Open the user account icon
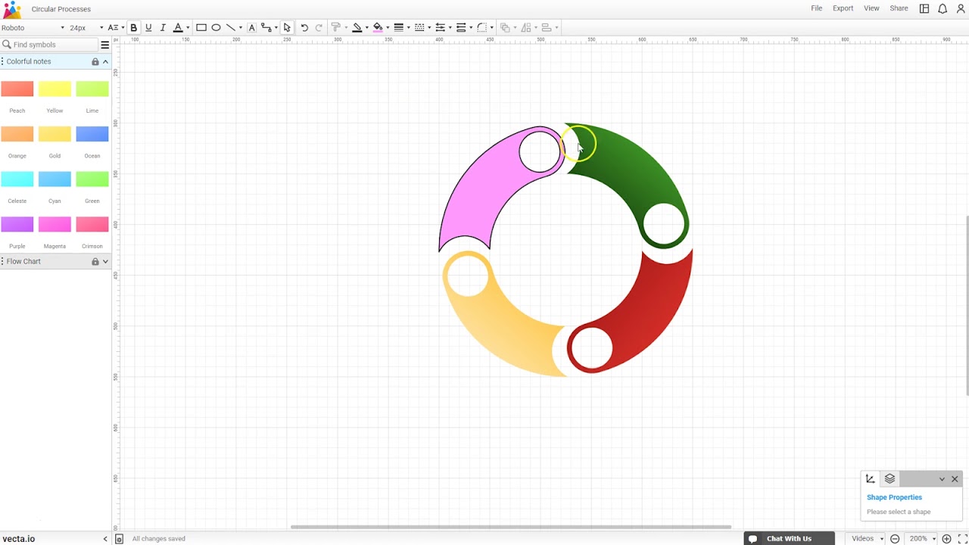This screenshot has width=969, height=545. (961, 9)
